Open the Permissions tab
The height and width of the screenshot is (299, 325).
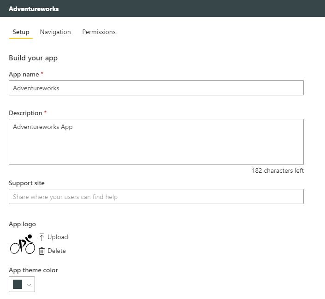pos(99,32)
